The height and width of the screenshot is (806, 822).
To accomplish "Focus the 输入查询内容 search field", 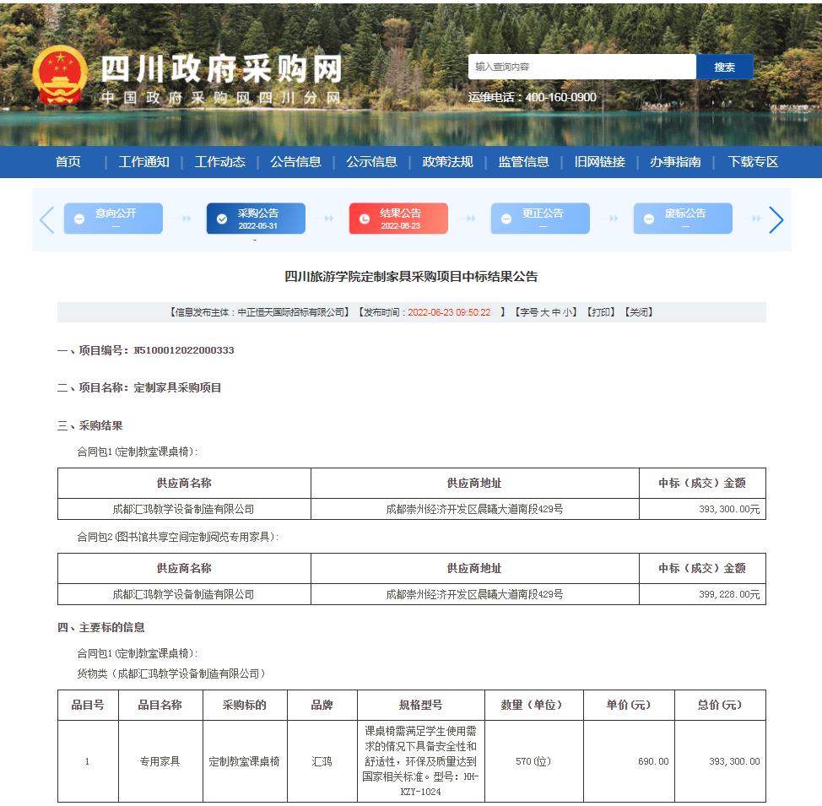I will click(x=582, y=67).
